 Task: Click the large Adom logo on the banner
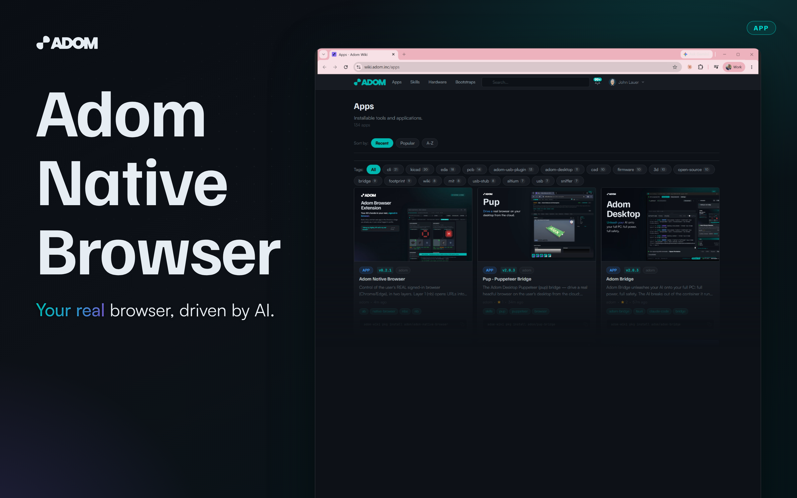coord(67,43)
